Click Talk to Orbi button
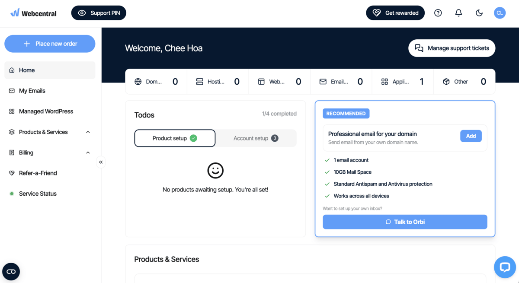Viewport: 519px width, 283px height. (x=405, y=222)
